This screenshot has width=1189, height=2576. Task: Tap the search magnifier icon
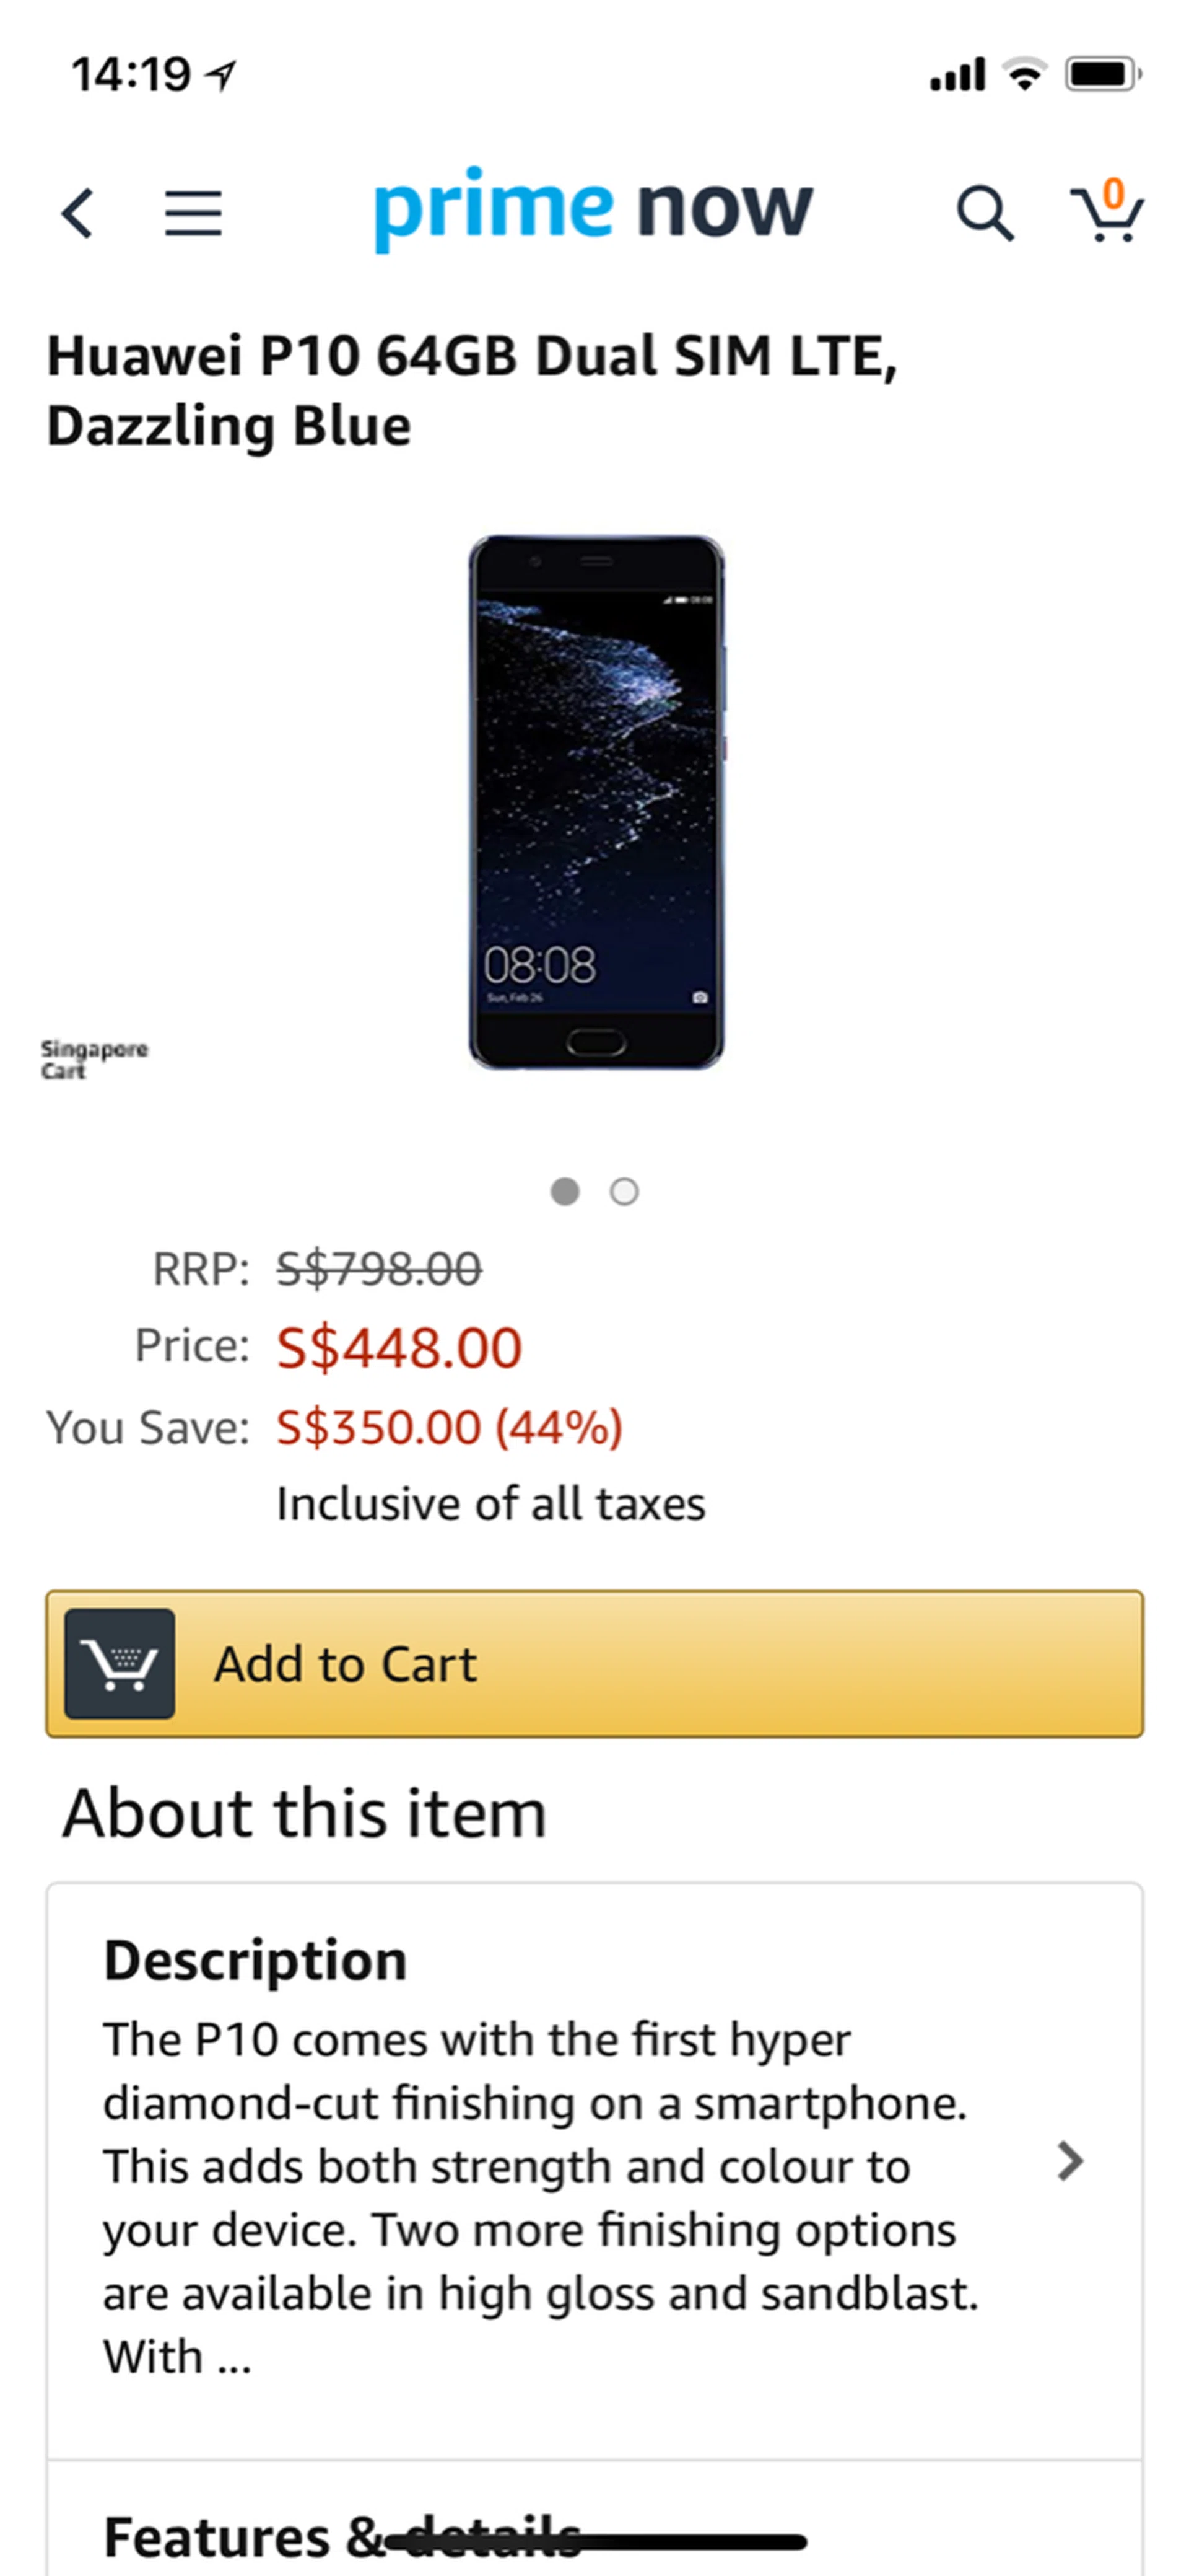[x=984, y=213]
